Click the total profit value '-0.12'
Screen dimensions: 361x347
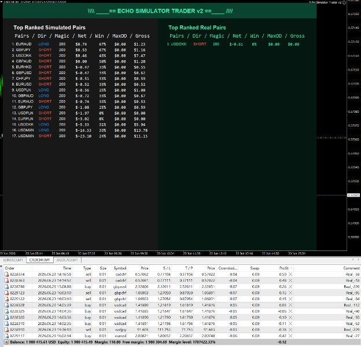(282, 342)
